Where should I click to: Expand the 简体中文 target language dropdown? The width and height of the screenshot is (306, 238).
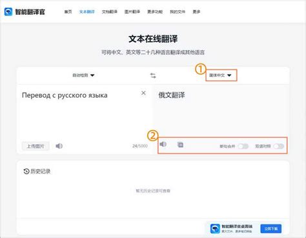coord(220,75)
